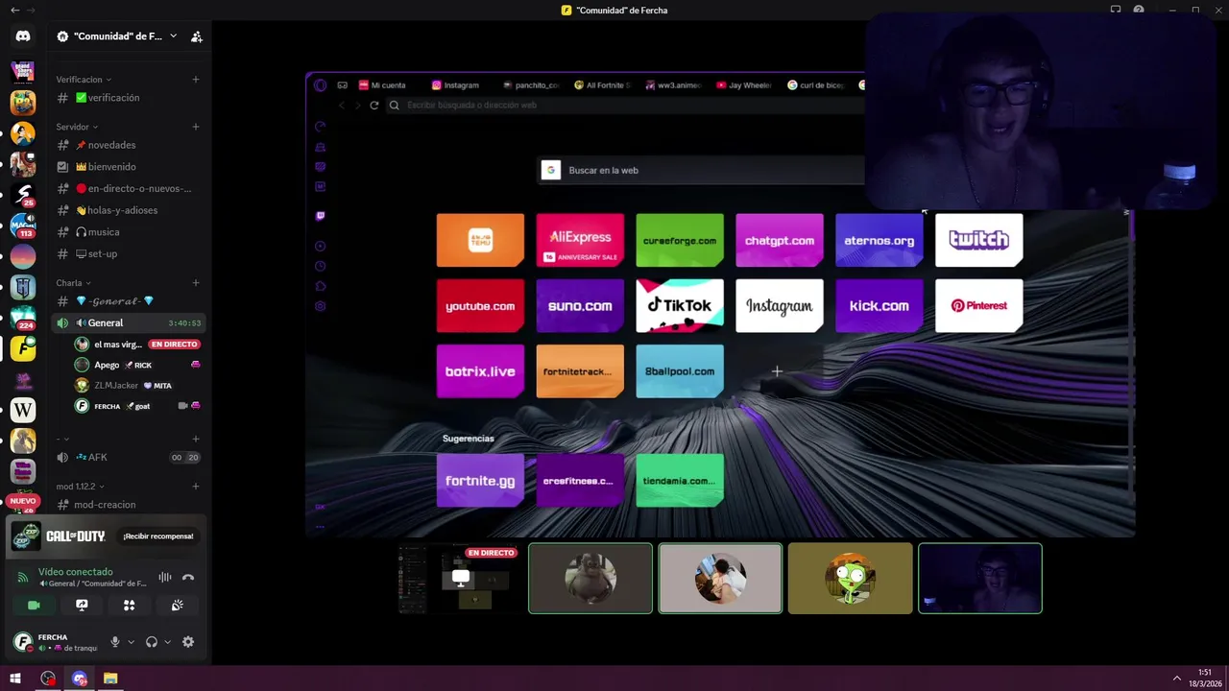The image size is (1229, 691).
Task: Open Discord direct messages home icon
Action: (x=23, y=36)
